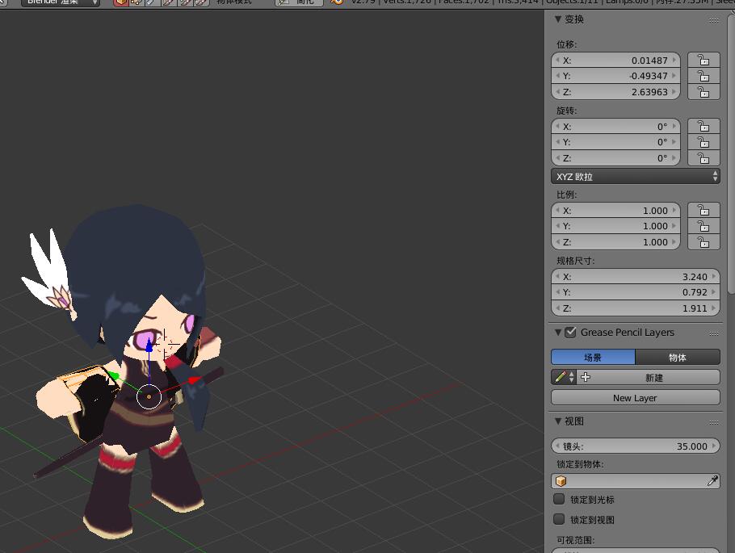Enable the 锁定到光标 checkbox
Screen dimensions: 735x553
(x=559, y=499)
